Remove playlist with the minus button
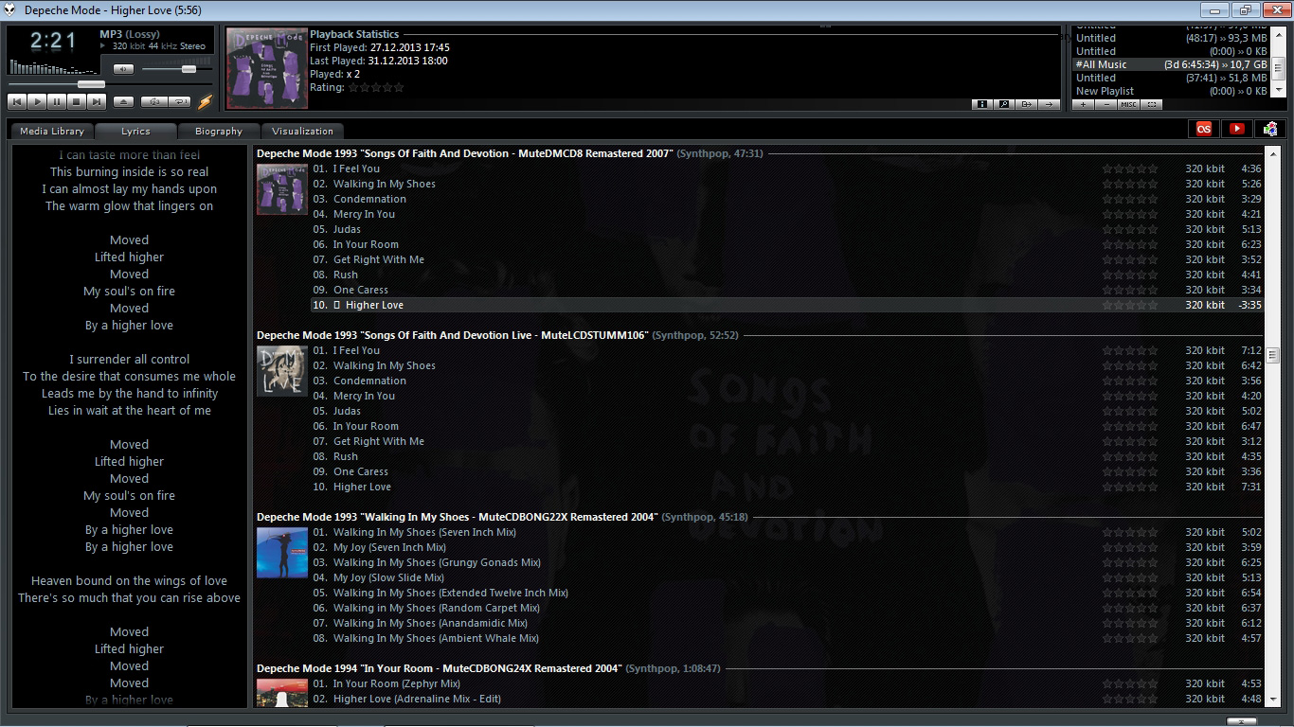 click(x=1106, y=104)
